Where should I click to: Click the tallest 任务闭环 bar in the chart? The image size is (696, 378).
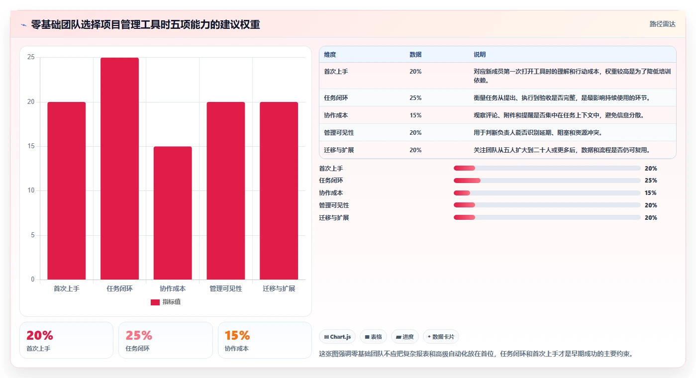[119, 169]
